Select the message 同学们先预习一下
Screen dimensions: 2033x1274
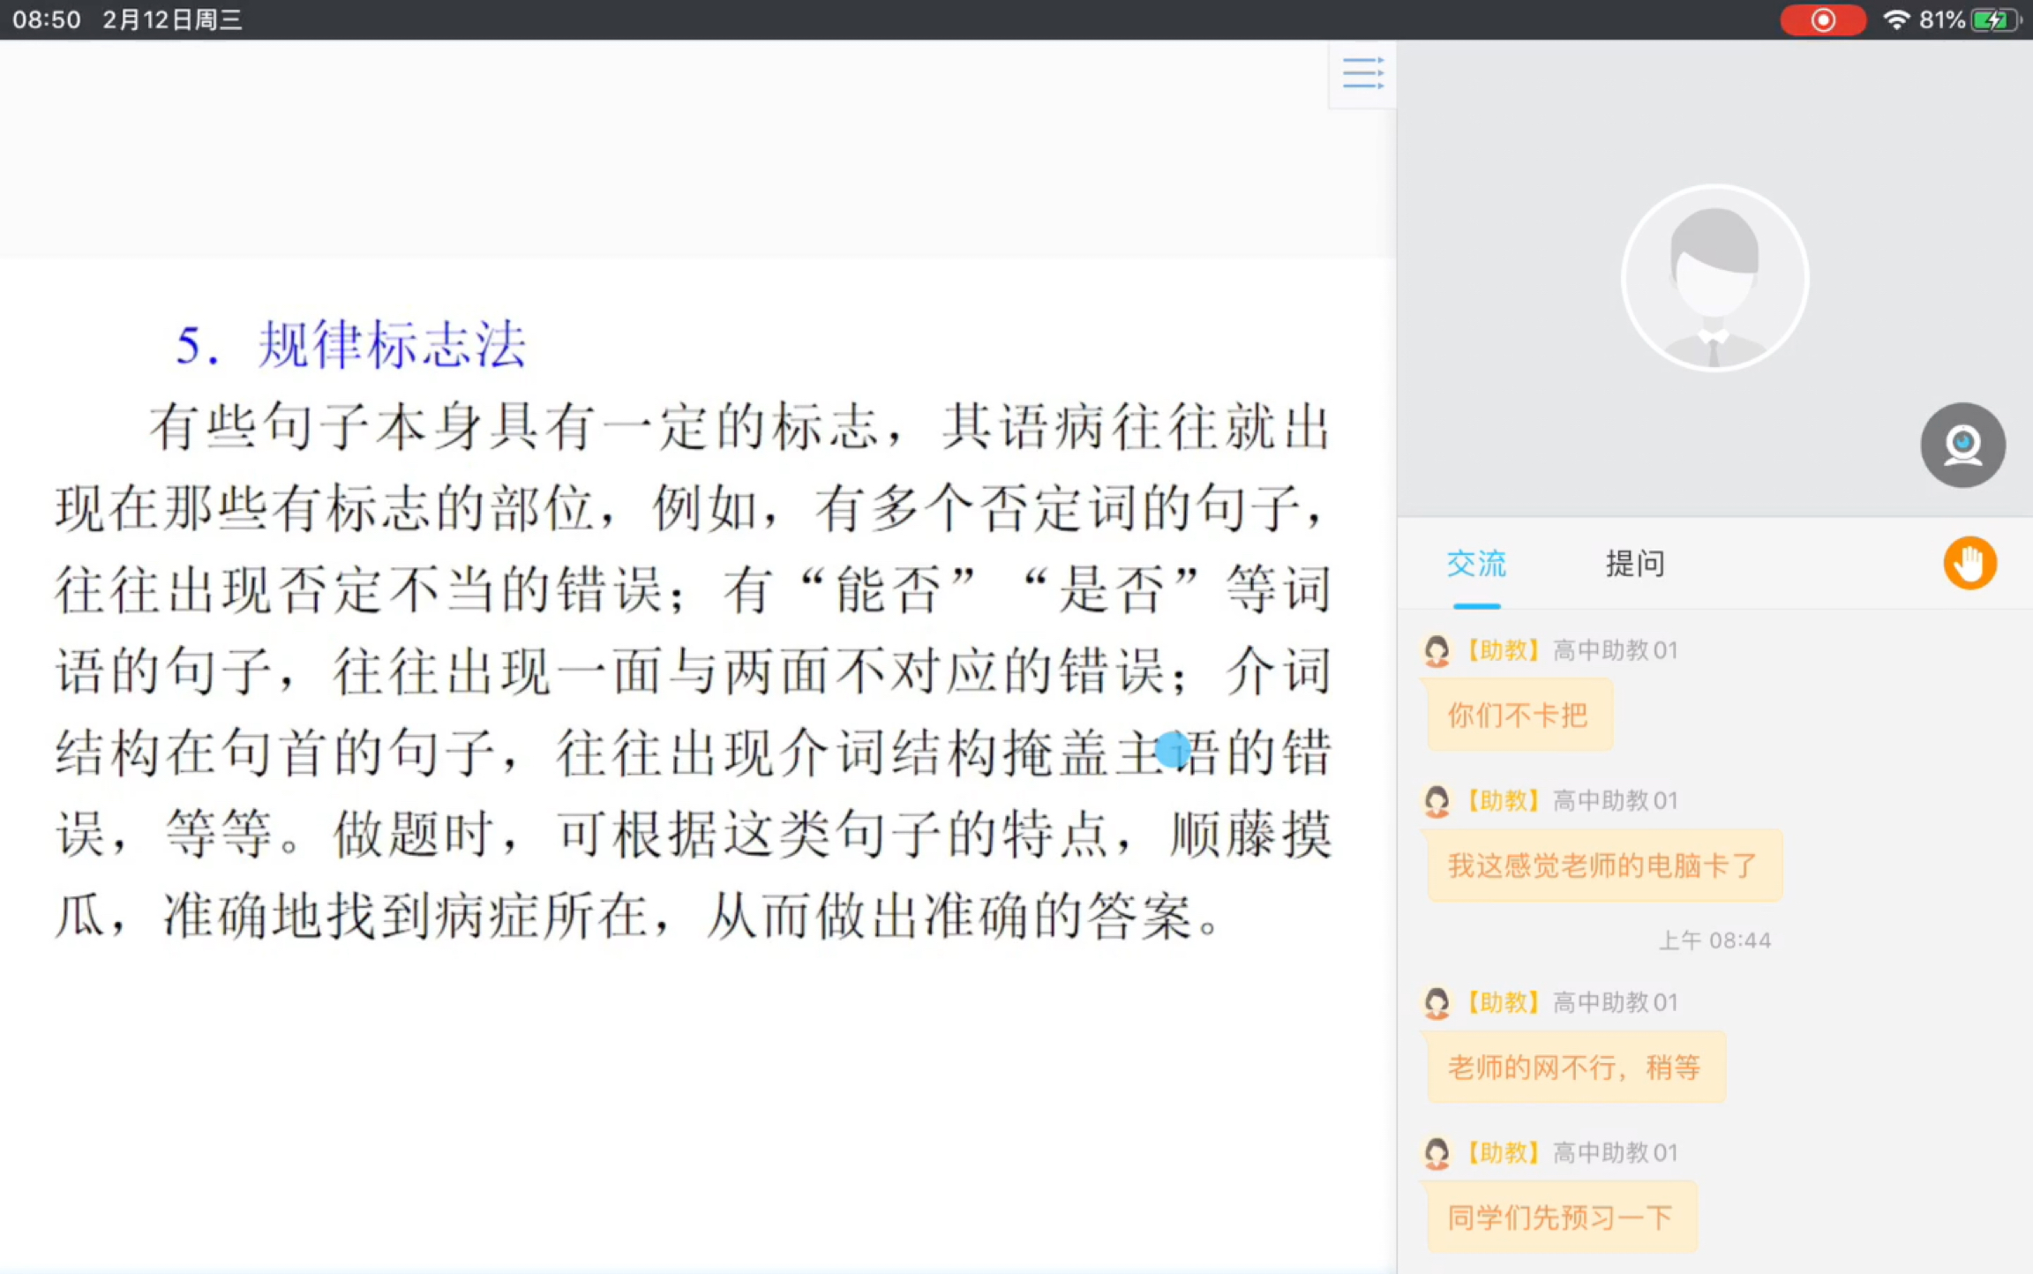(1561, 1218)
